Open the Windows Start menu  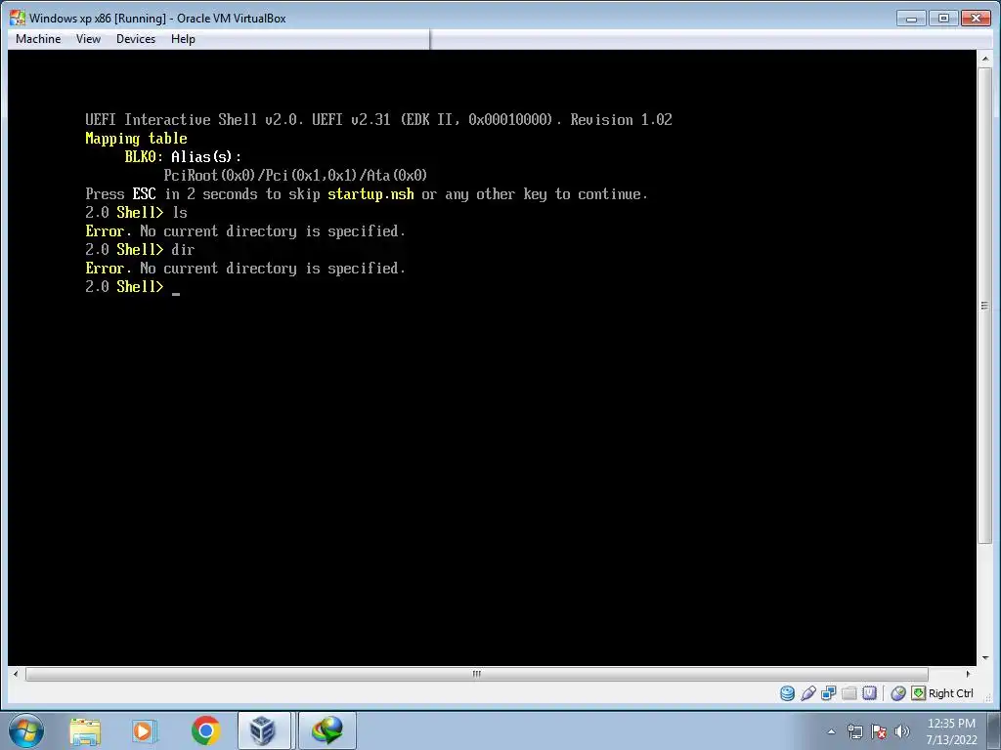pos(26,730)
